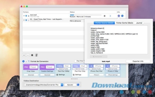Click the Info column header
This screenshot has height=97, width=155.
point(118,12)
